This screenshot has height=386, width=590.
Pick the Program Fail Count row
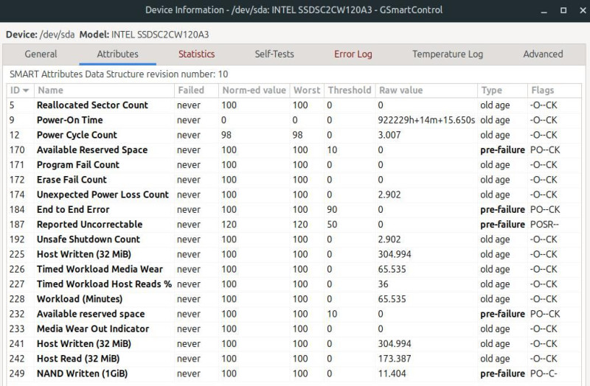pos(294,165)
